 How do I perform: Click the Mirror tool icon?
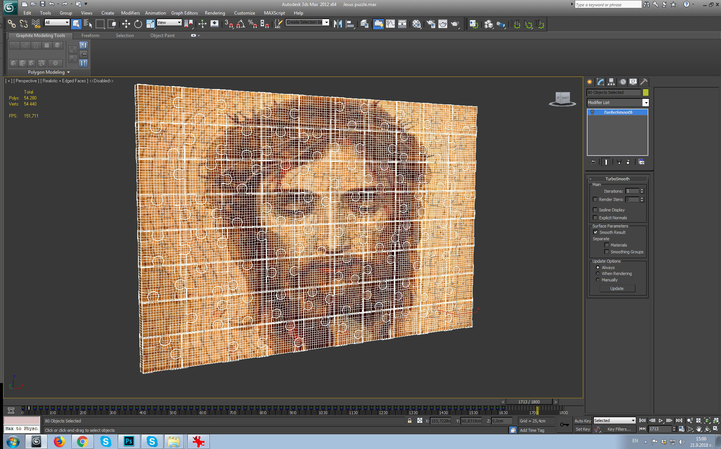pos(338,24)
